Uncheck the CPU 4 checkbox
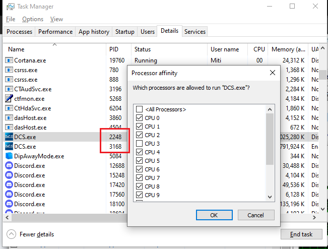Screen dimensions: 328x249 (140, 152)
